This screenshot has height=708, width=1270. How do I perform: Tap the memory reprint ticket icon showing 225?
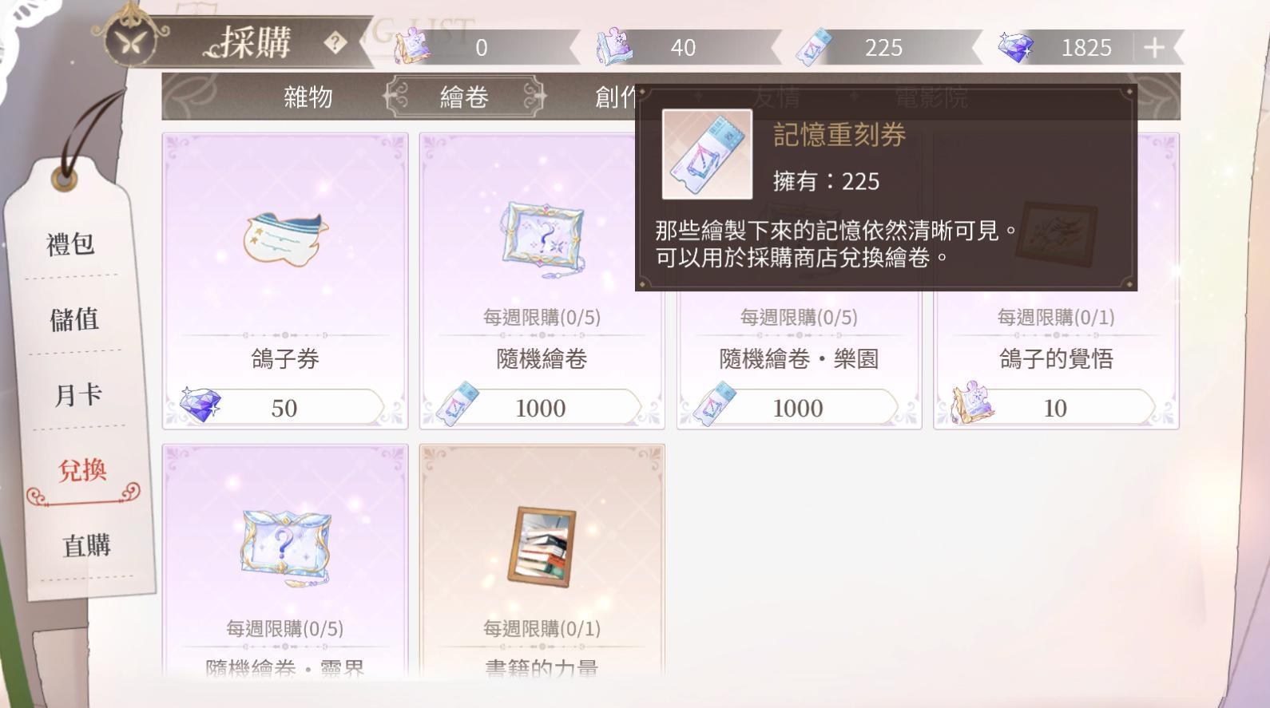815,47
